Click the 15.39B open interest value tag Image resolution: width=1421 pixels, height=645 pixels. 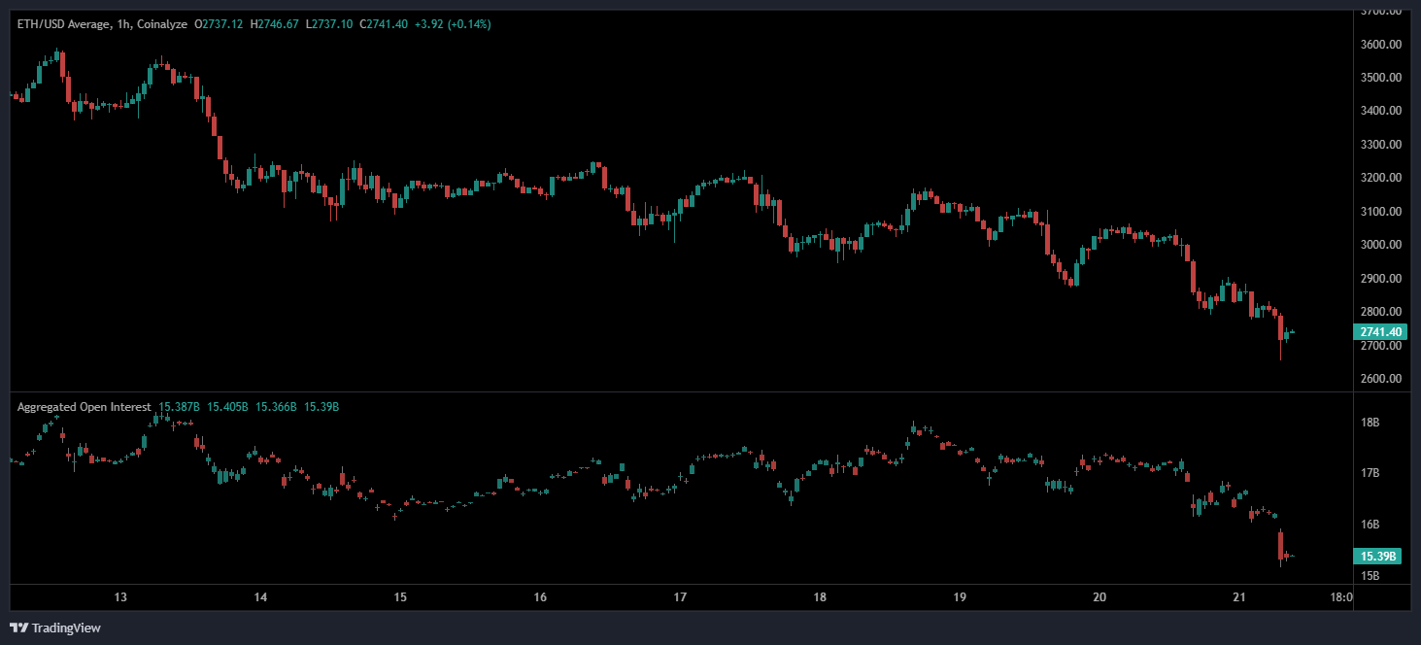point(1377,557)
